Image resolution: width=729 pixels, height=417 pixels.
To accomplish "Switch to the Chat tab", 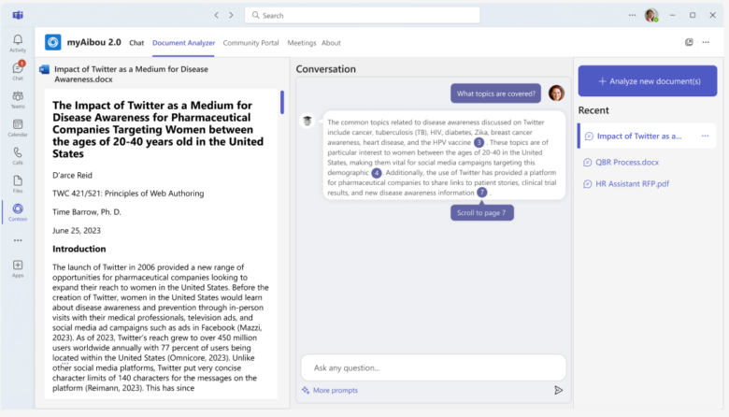I will [x=136, y=43].
